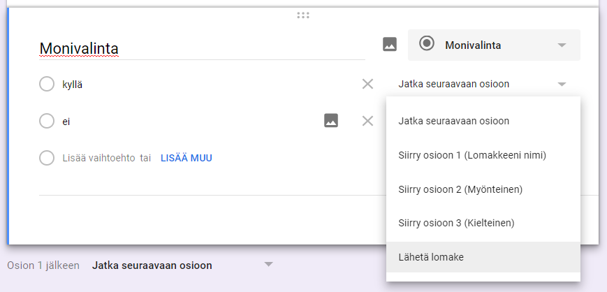This screenshot has height=292, width=607.
Task: Click 'Lisää vaihtoehto' to add an option
Action: click(98, 158)
